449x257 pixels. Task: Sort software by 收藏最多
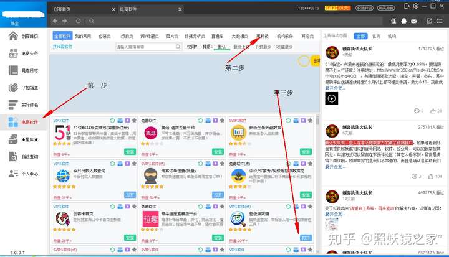(284, 47)
